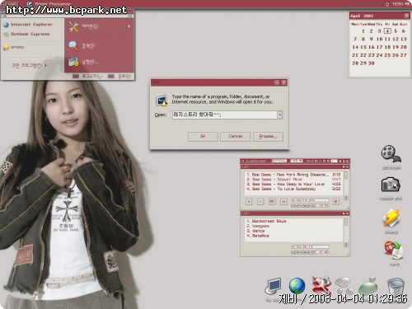Click the Open text field in Run dialog
Screen dimensions: 412x309
tap(225, 115)
